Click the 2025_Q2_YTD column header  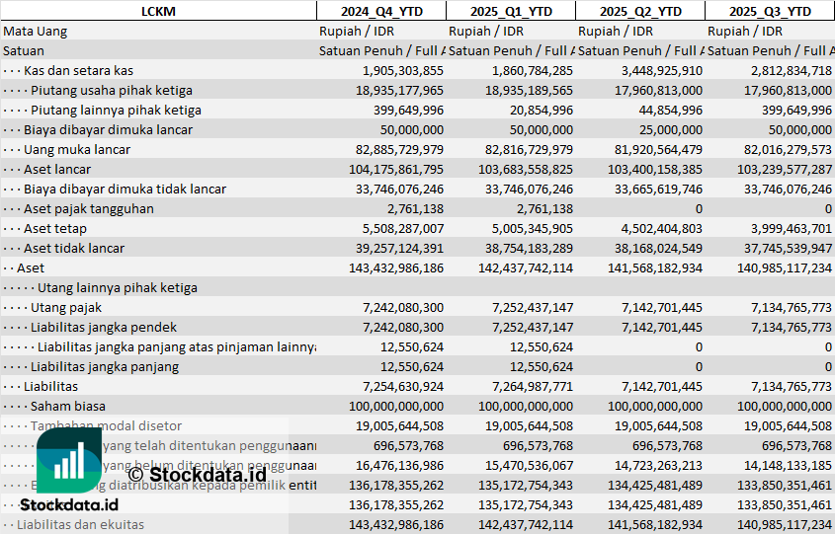640,11
